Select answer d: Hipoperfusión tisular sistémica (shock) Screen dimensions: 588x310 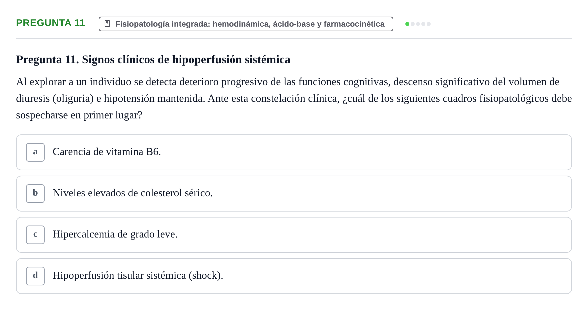tap(294, 276)
